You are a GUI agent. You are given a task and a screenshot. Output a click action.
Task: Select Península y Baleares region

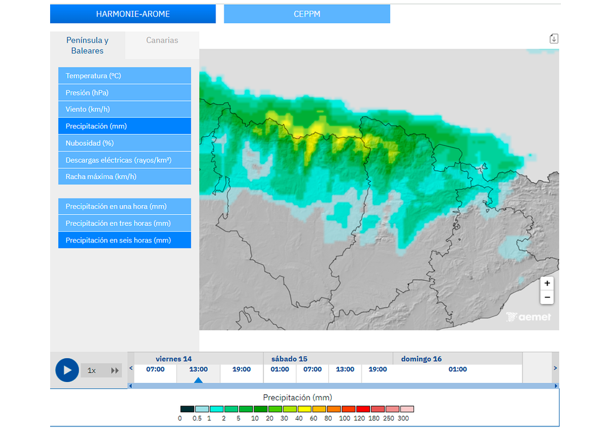tap(87, 45)
